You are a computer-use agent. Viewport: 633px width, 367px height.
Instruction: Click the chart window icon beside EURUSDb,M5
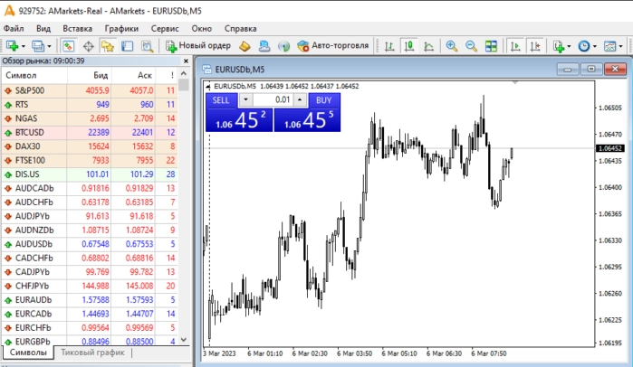click(207, 70)
